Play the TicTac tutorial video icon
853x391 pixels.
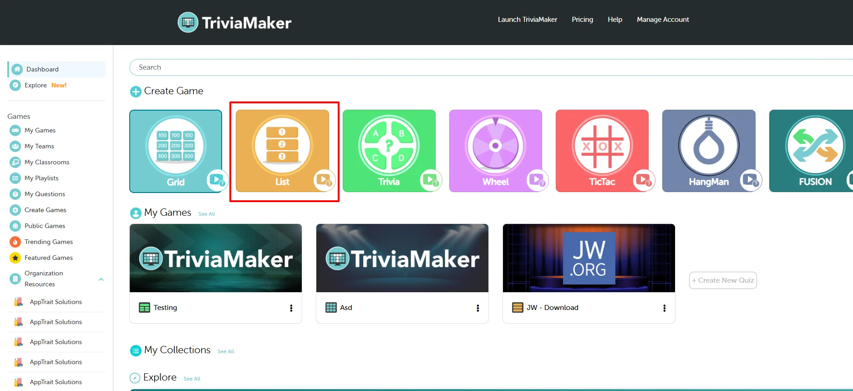(x=644, y=180)
